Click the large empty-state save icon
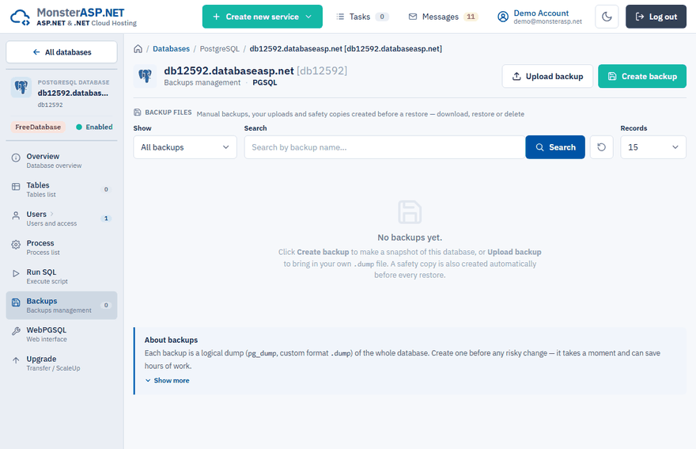696x449 pixels. point(410,212)
